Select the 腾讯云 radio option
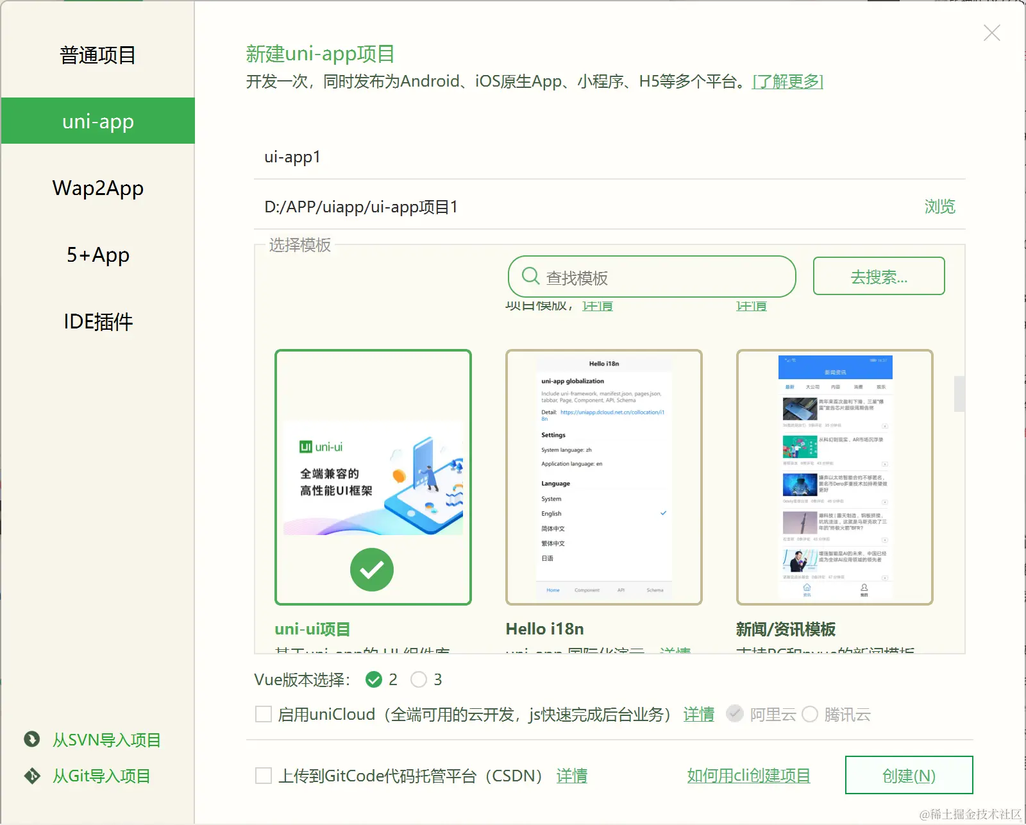This screenshot has width=1026, height=825. 810,714
